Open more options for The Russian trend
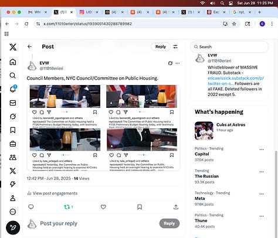Viewport: 278px width, 238px height. (262, 172)
